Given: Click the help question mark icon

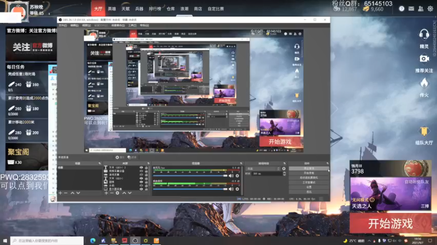Looking at the screenshot, I should (x=401, y=9).
